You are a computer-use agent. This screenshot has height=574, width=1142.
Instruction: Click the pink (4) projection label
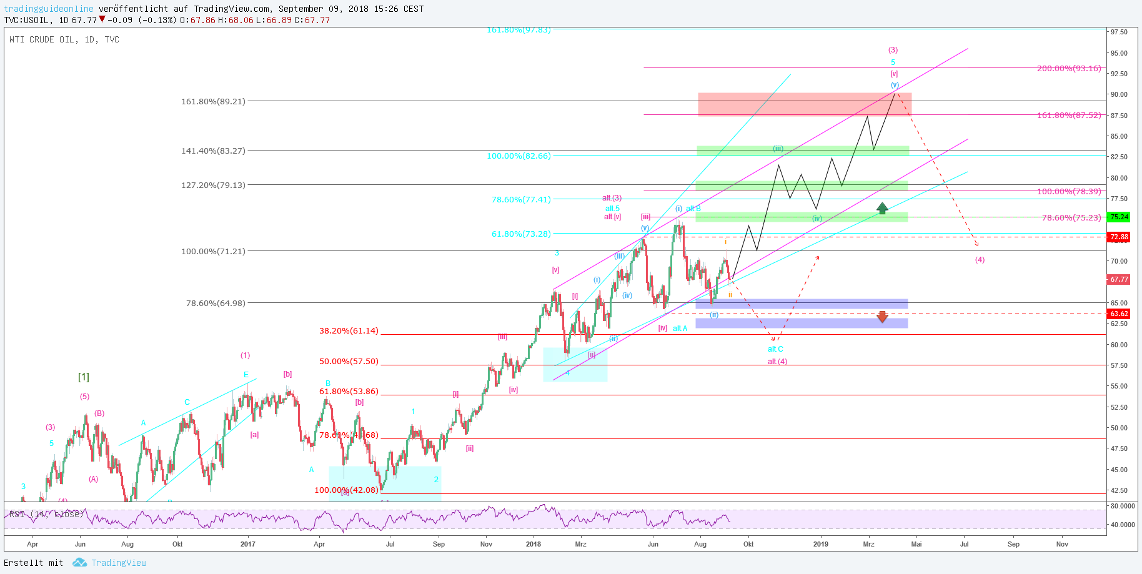tap(980, 260)
